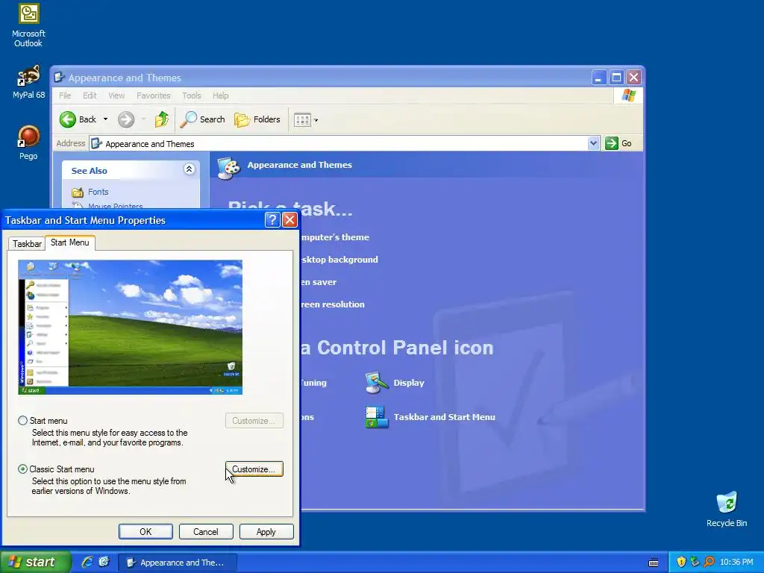Viewport: 764px width, 573px height.
Task: Click the network connection tray icon
Action: [x=695, y=562]
